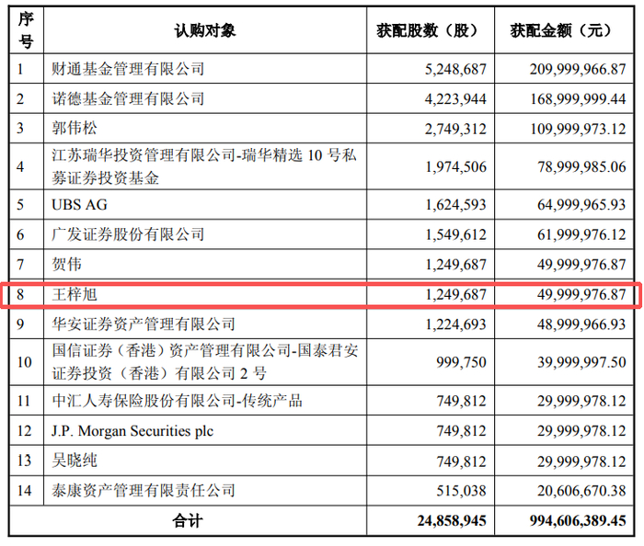Click the UBS AG row name
Screen dimensions: 644x546
pos(79,204)
